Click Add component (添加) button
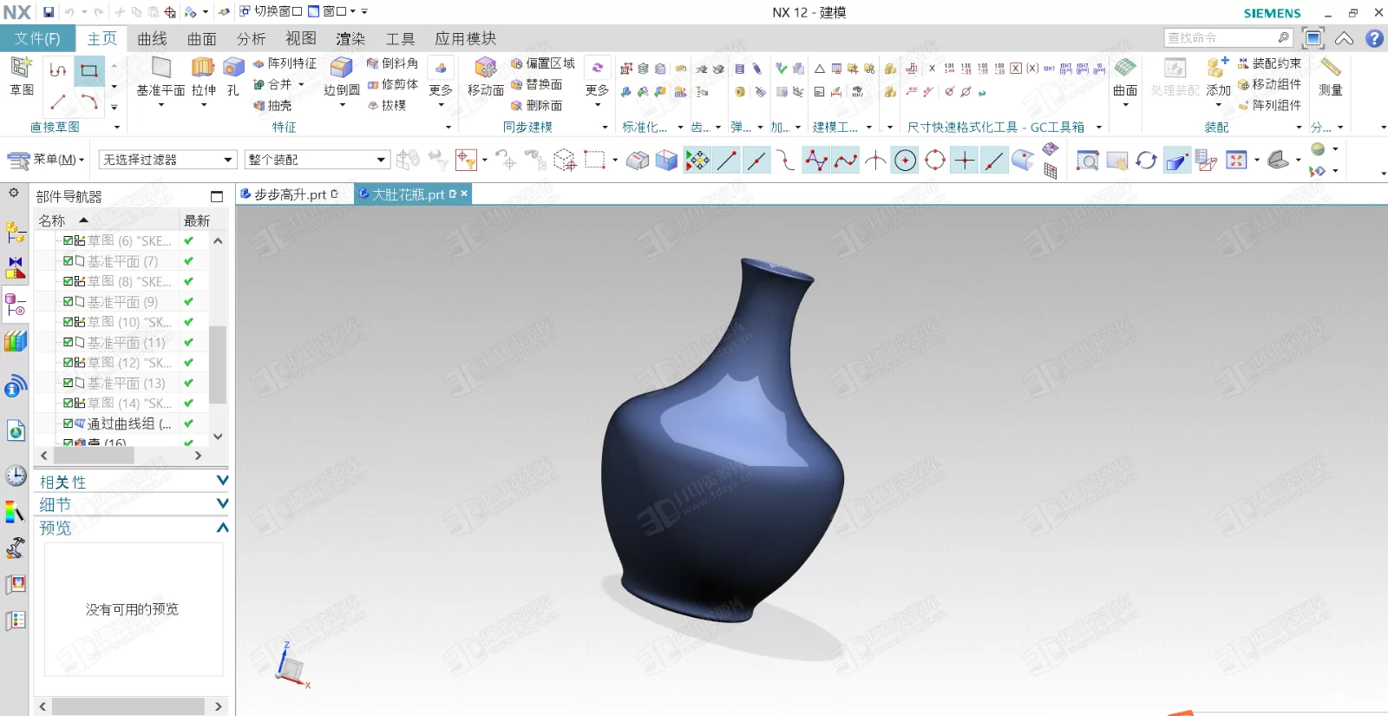 pos(1218,78)
